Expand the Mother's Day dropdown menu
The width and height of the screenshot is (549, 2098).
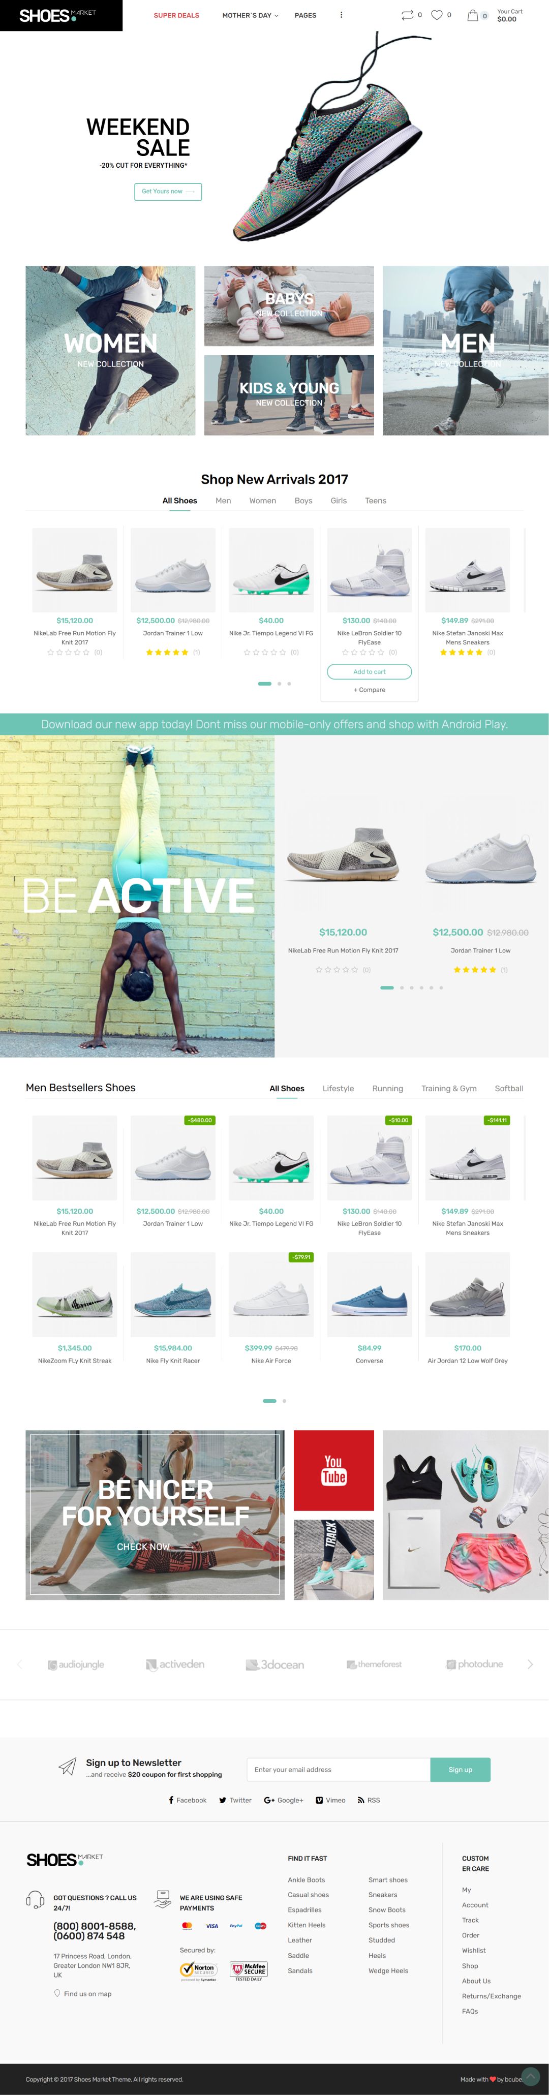click(x=250, y=15)
